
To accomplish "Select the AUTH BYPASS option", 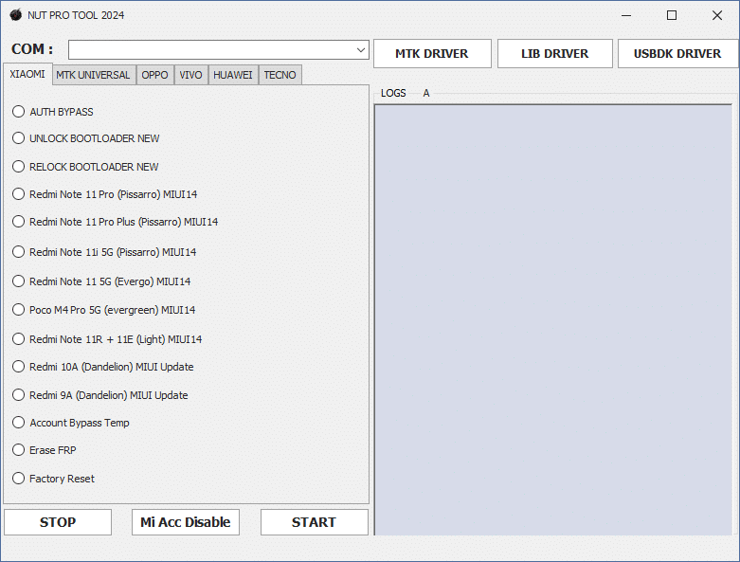I will 19,112.
